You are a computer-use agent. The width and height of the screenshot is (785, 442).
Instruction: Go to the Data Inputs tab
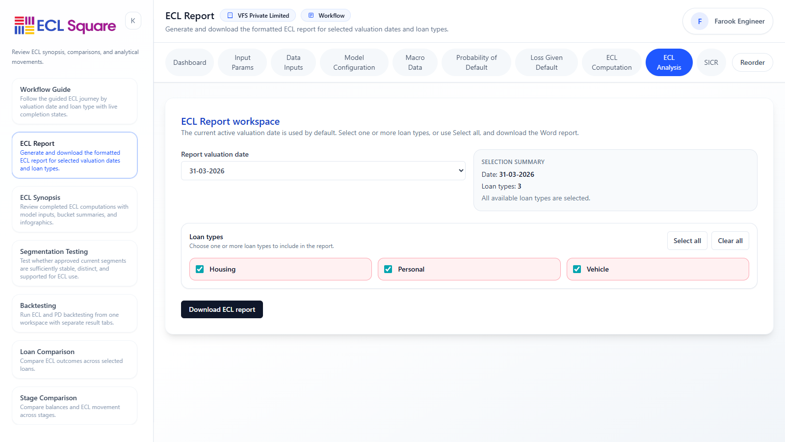pyautogui.click(x=293, y=62)
